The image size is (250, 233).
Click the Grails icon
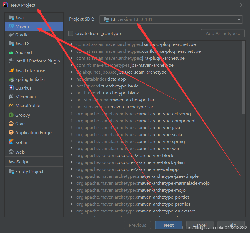pyautogui.click(x=11, y=124)
